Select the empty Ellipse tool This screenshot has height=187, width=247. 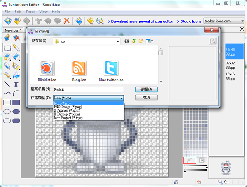tap(7, 112)
